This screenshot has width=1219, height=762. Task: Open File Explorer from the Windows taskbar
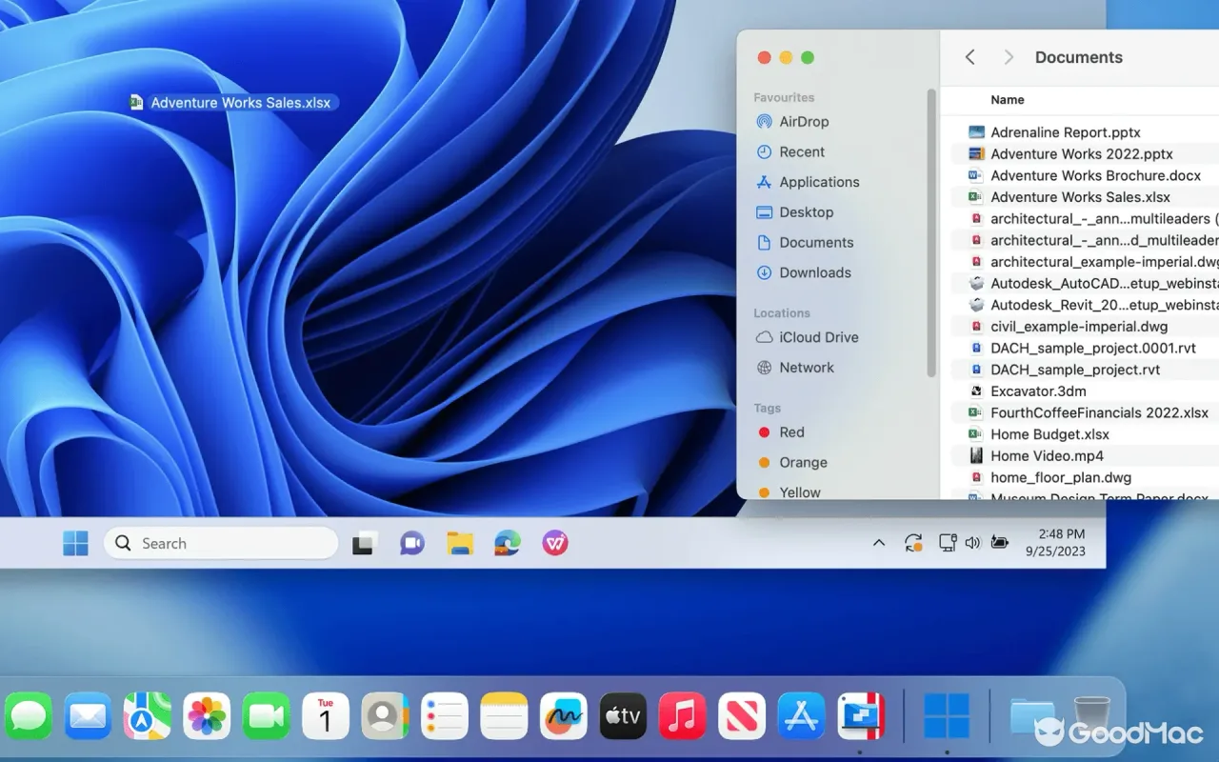460,543
